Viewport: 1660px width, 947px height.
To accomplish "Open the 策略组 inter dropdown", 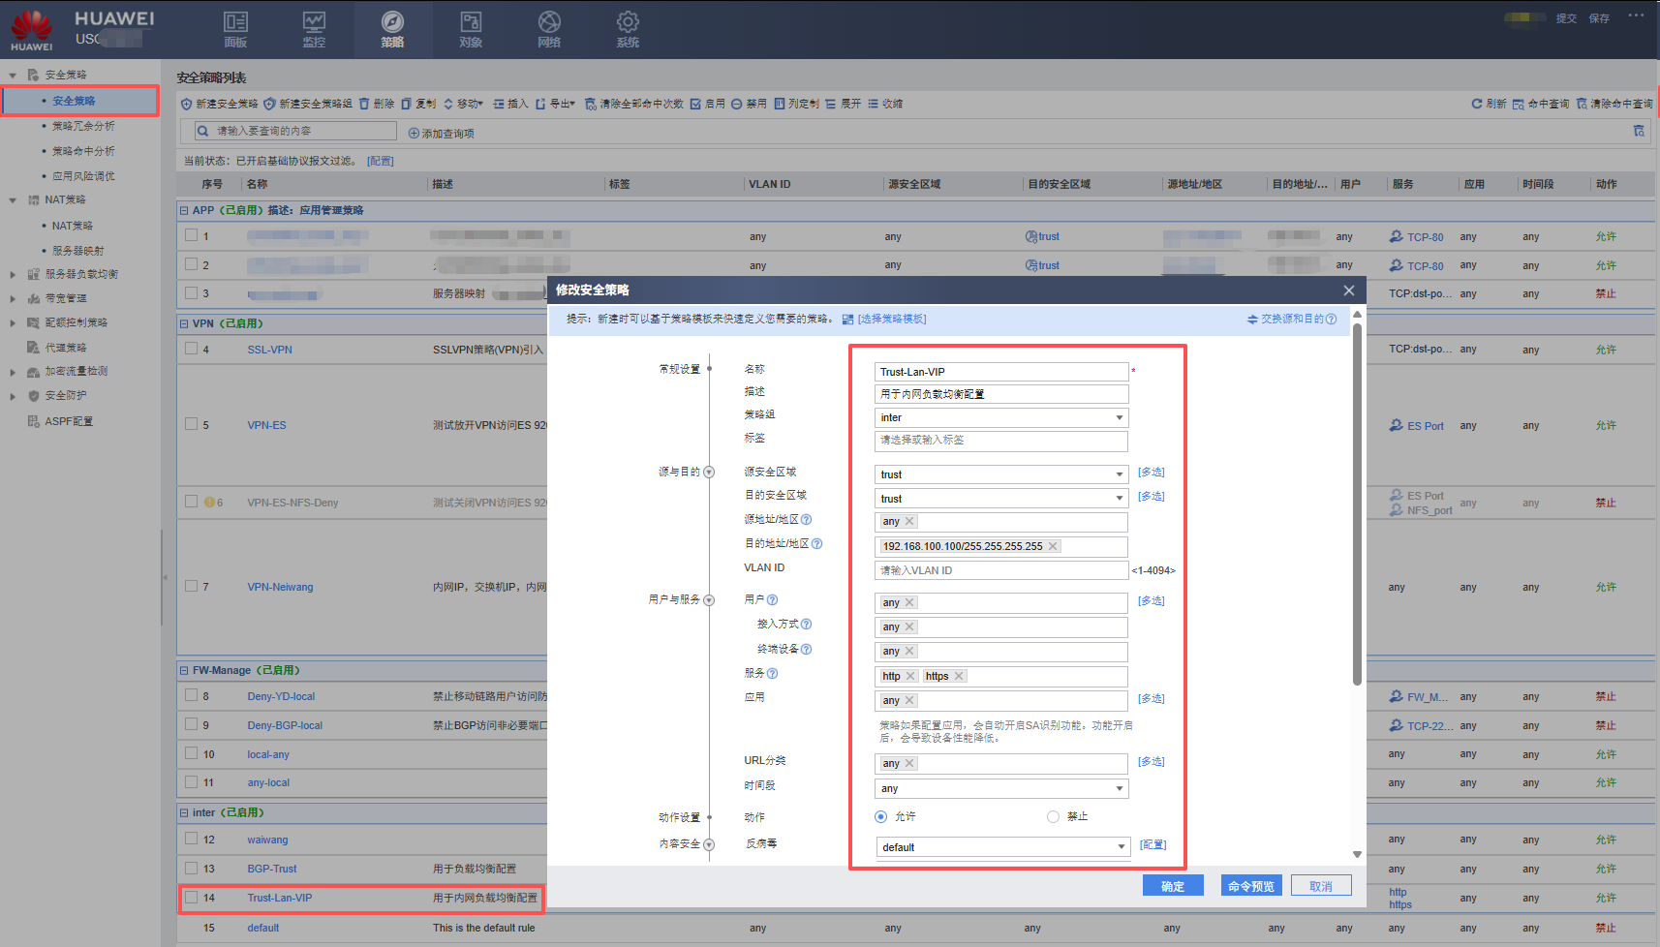I will tap(1001, 418).
